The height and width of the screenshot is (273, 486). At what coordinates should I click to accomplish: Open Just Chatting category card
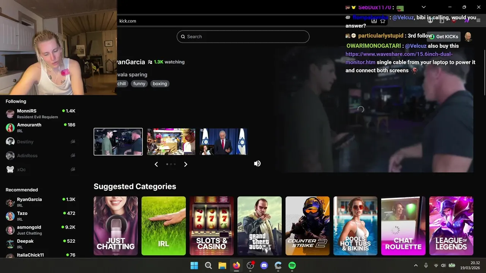coord(116,226)
